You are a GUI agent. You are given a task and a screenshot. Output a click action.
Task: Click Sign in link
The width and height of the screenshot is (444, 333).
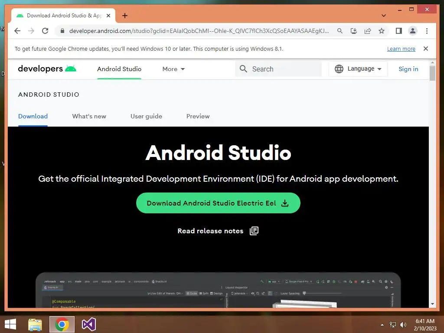408,69
